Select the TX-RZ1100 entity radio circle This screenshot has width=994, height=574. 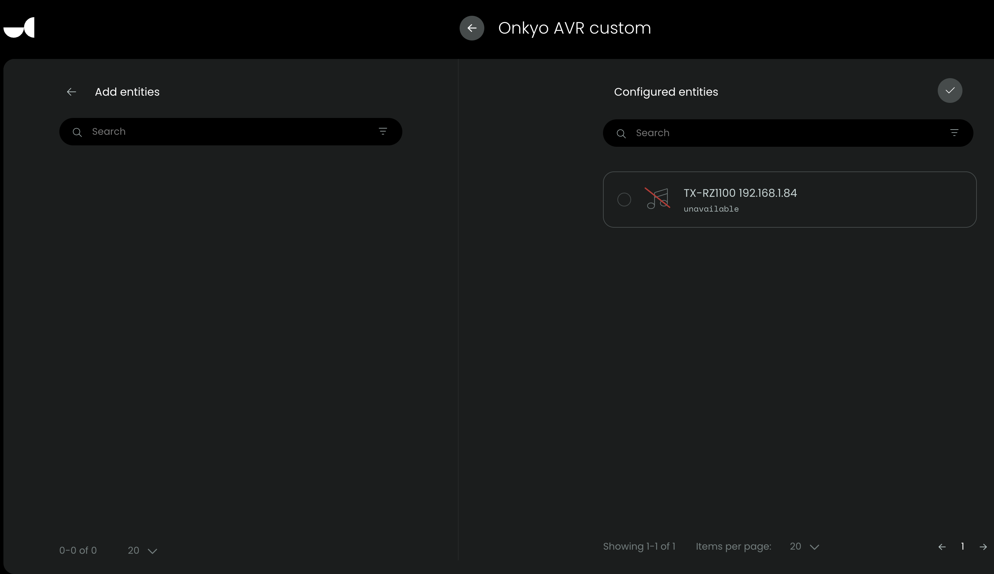[x=624, y=200]
